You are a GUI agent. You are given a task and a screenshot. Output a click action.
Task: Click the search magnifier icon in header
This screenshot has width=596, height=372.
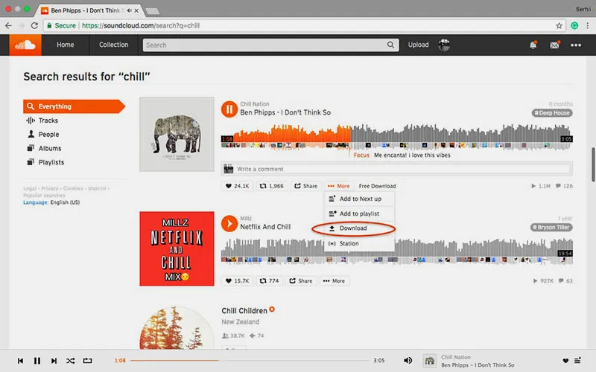[390, 45]
